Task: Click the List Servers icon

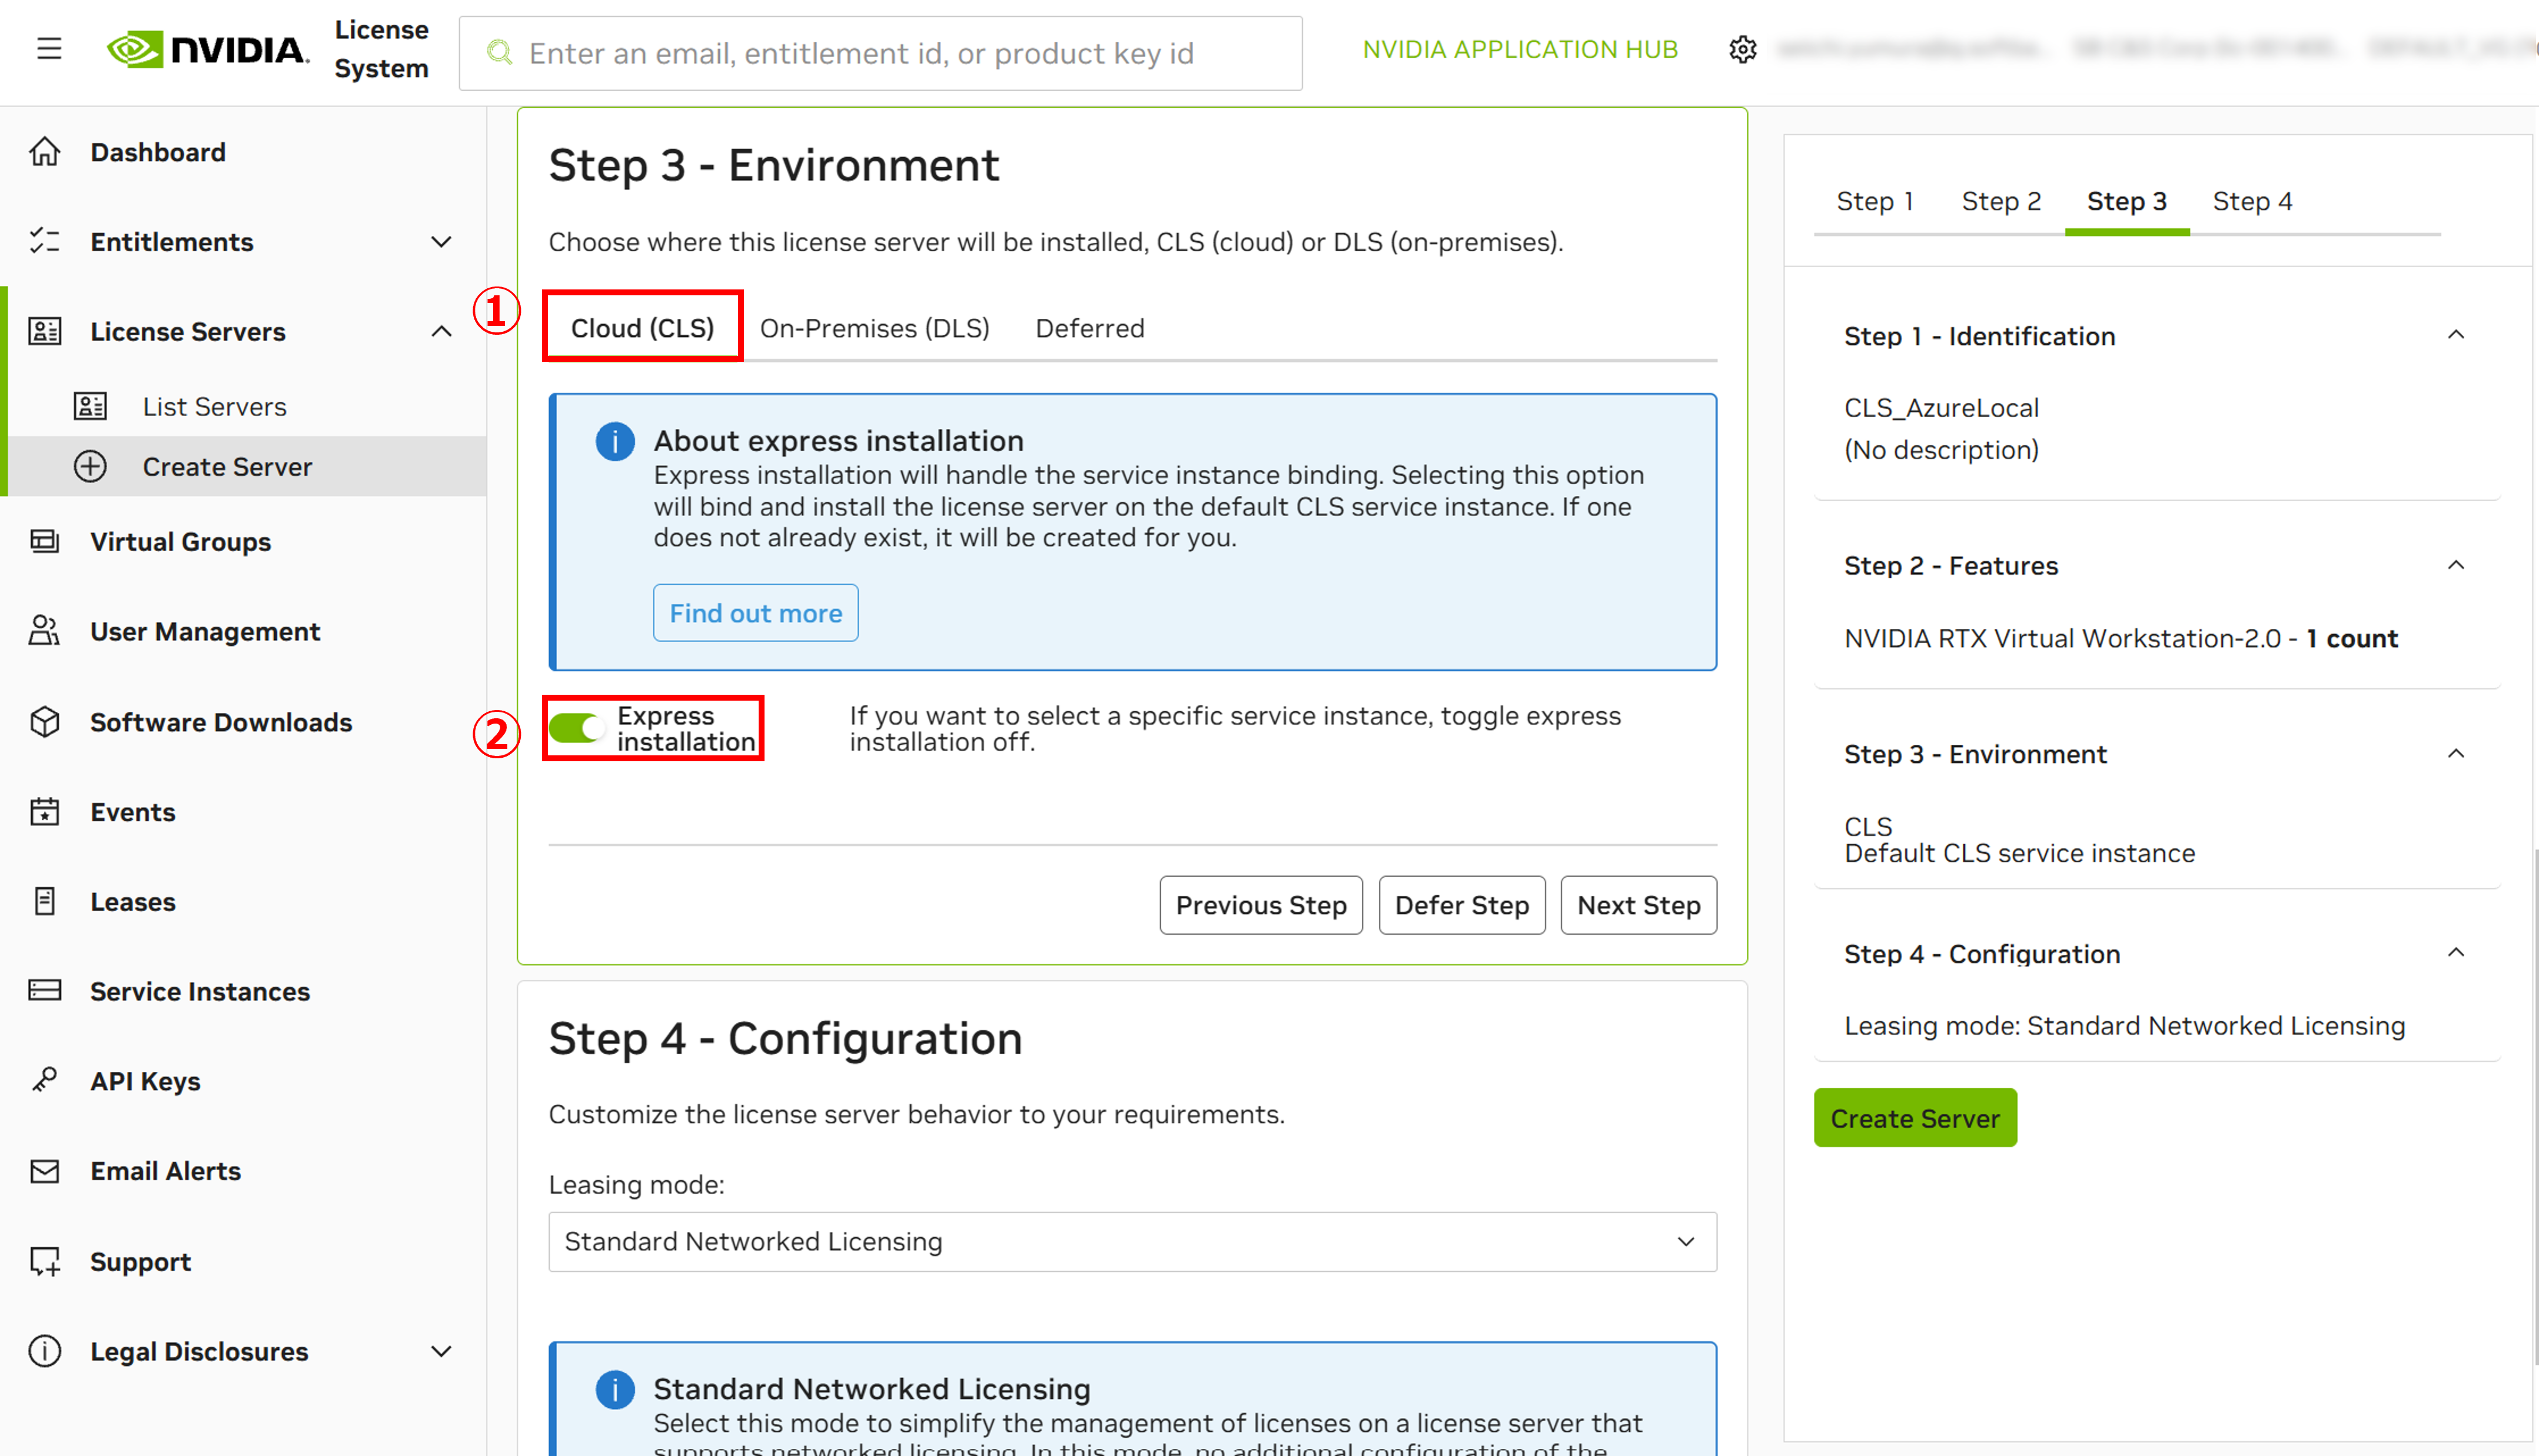Action: point(90,406)
